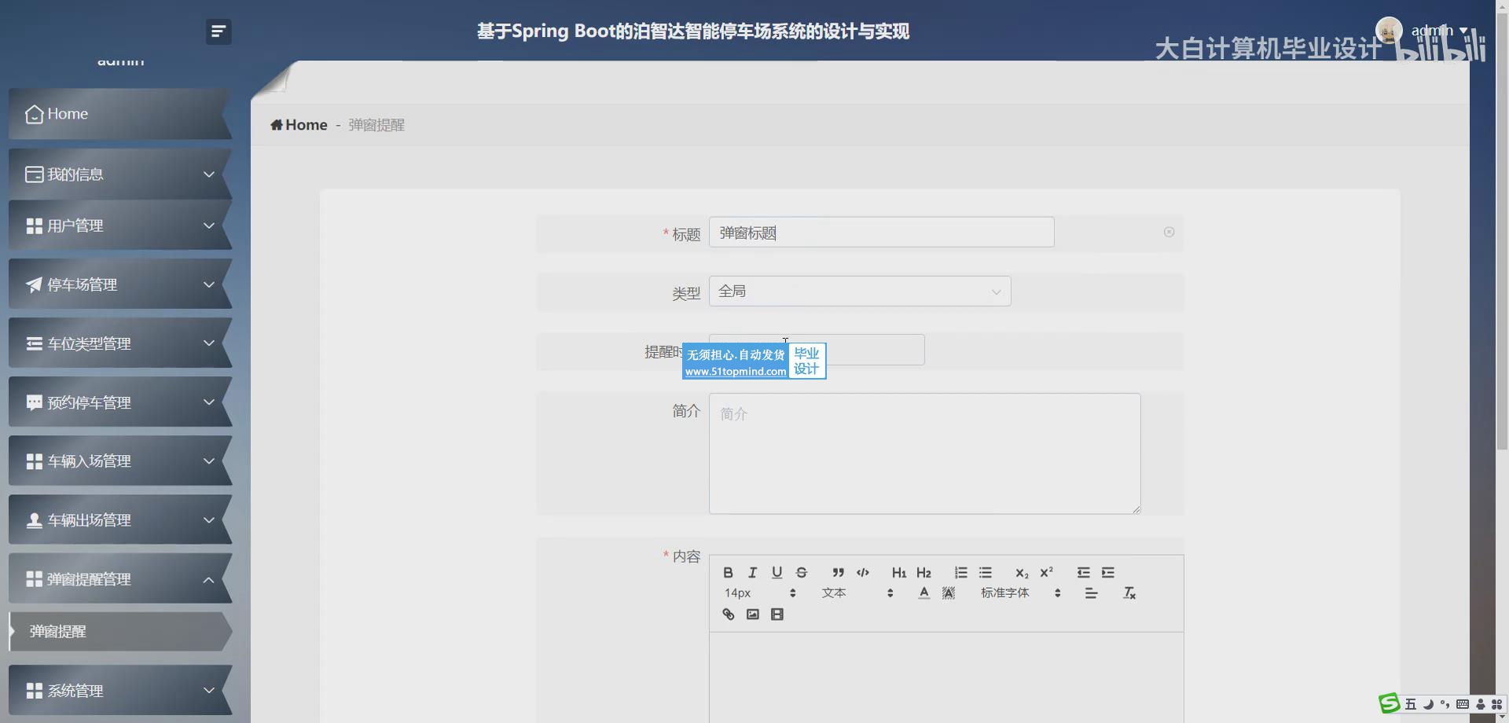Open the 文本 paragraph style dropdown
The image size is (1509, 723).
[857, 593]
